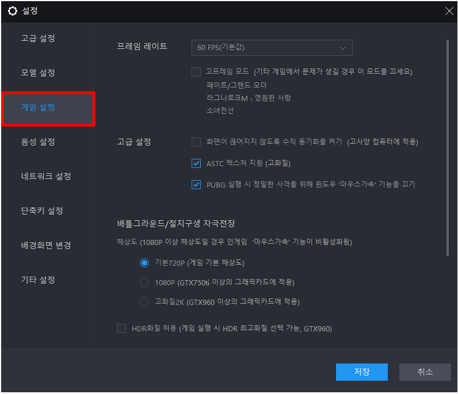Image resolution: width=458 pixels, height=394 pixels.
Task: Select the 게임 설정 tab
Action: point(48,109)
